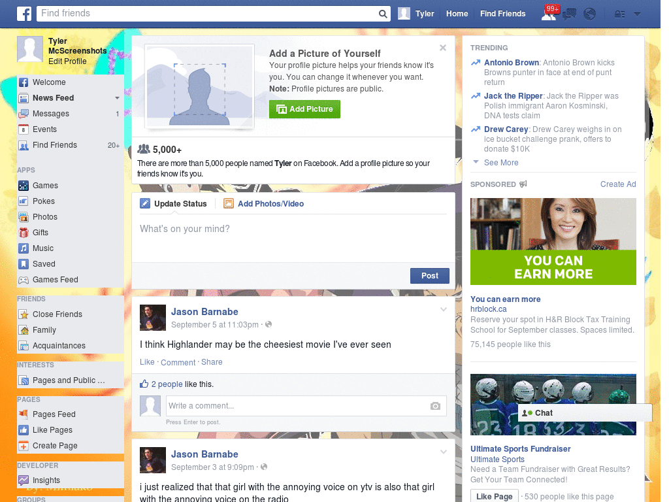
Task: Open the privacy shortcuts lock icon
Action: pyautogui.click(x=619, y=14)
